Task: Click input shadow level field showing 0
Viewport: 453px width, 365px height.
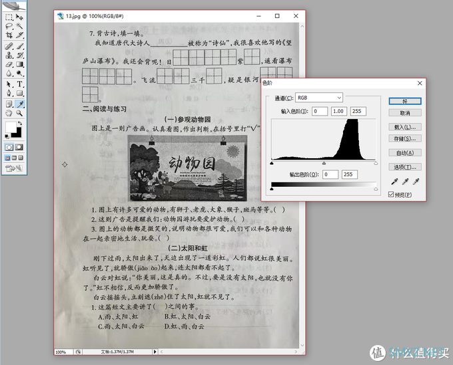Action: (x=320, y=111)
